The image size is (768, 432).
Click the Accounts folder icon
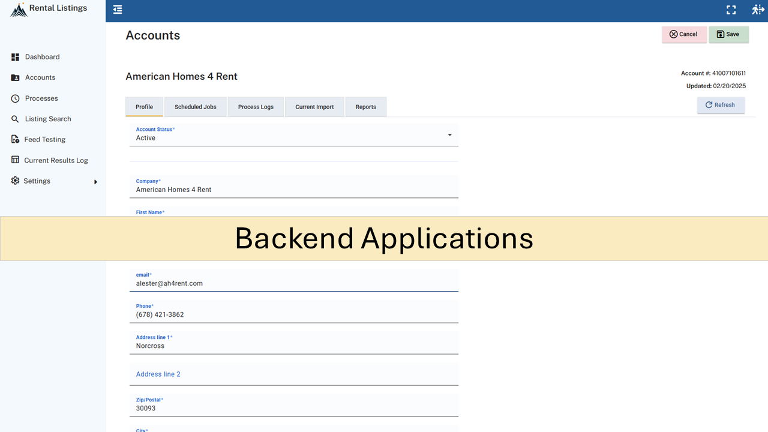(16, 77)
